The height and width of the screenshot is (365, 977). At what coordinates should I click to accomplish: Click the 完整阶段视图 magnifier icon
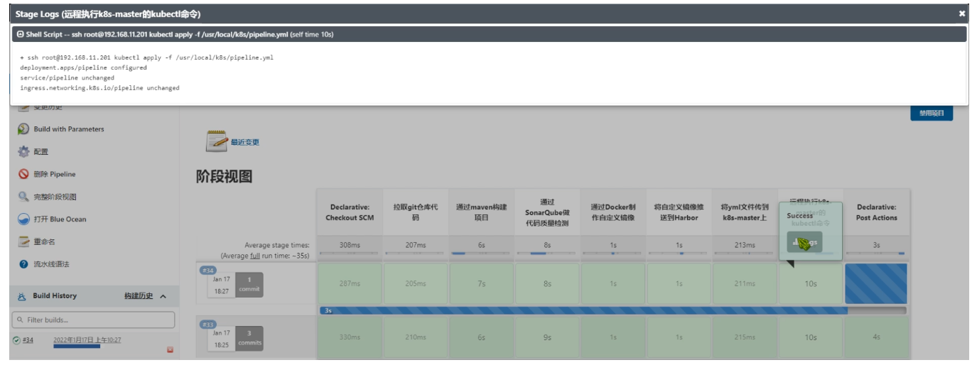click(23, 197)
